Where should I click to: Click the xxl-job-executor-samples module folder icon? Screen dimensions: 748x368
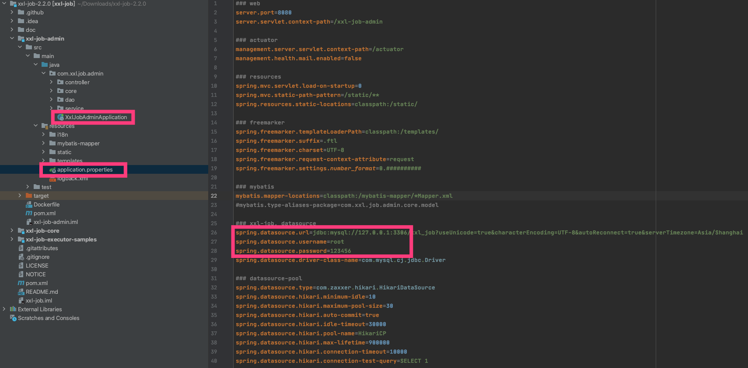point(21,239)
